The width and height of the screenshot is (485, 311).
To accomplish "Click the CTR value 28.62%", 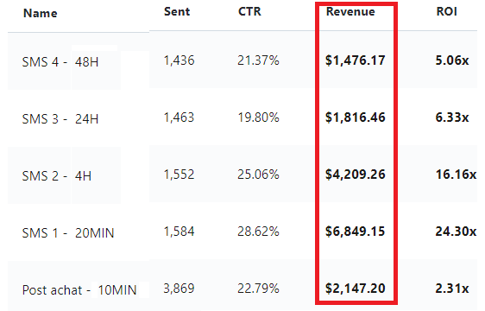I will [x=258, y=232].
